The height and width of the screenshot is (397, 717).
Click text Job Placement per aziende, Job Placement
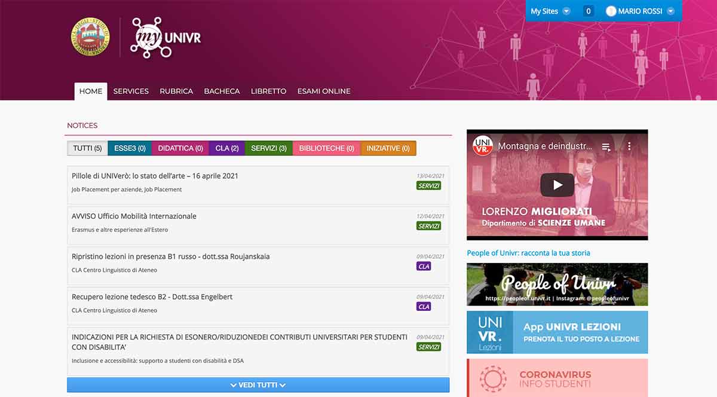point(127,190)
